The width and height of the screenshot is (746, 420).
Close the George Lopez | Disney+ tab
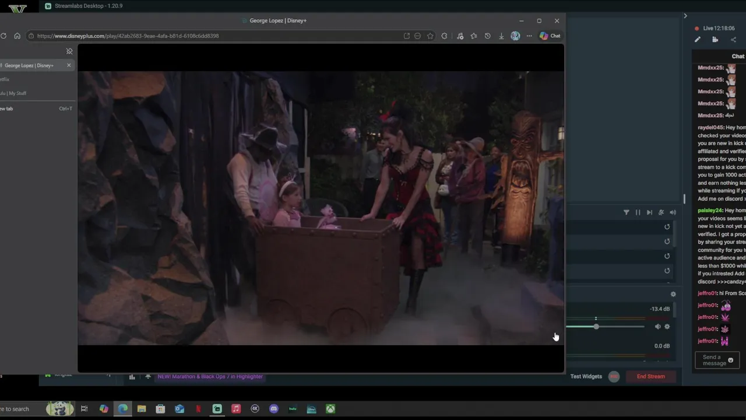pyautogui.click(x=69, y=65)
